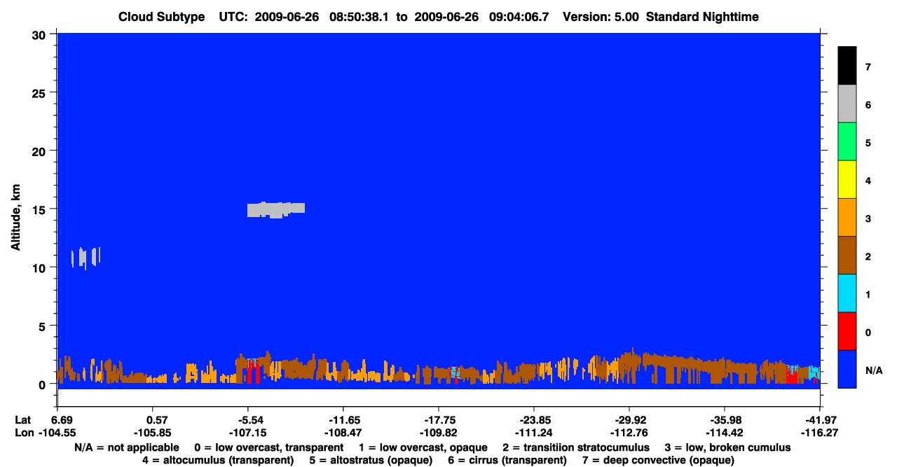Viewport: 911px width, 467px height.
Task: Click longitude value -114.42
Action: tap(725, 433)
